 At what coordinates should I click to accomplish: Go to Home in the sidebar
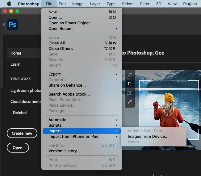pyautogui.click(x=24, y=53)
